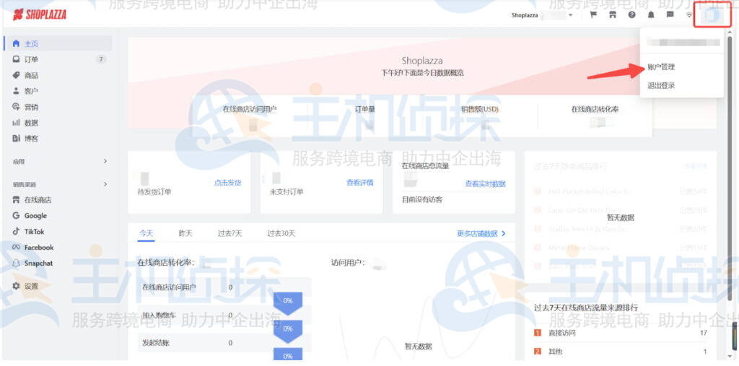Click the user avatar in top bar
The image size is (739, 366).
coord(712,15)
